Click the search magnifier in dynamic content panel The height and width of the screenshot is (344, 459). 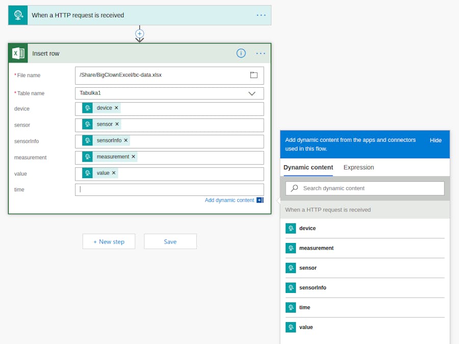[293, 188]
